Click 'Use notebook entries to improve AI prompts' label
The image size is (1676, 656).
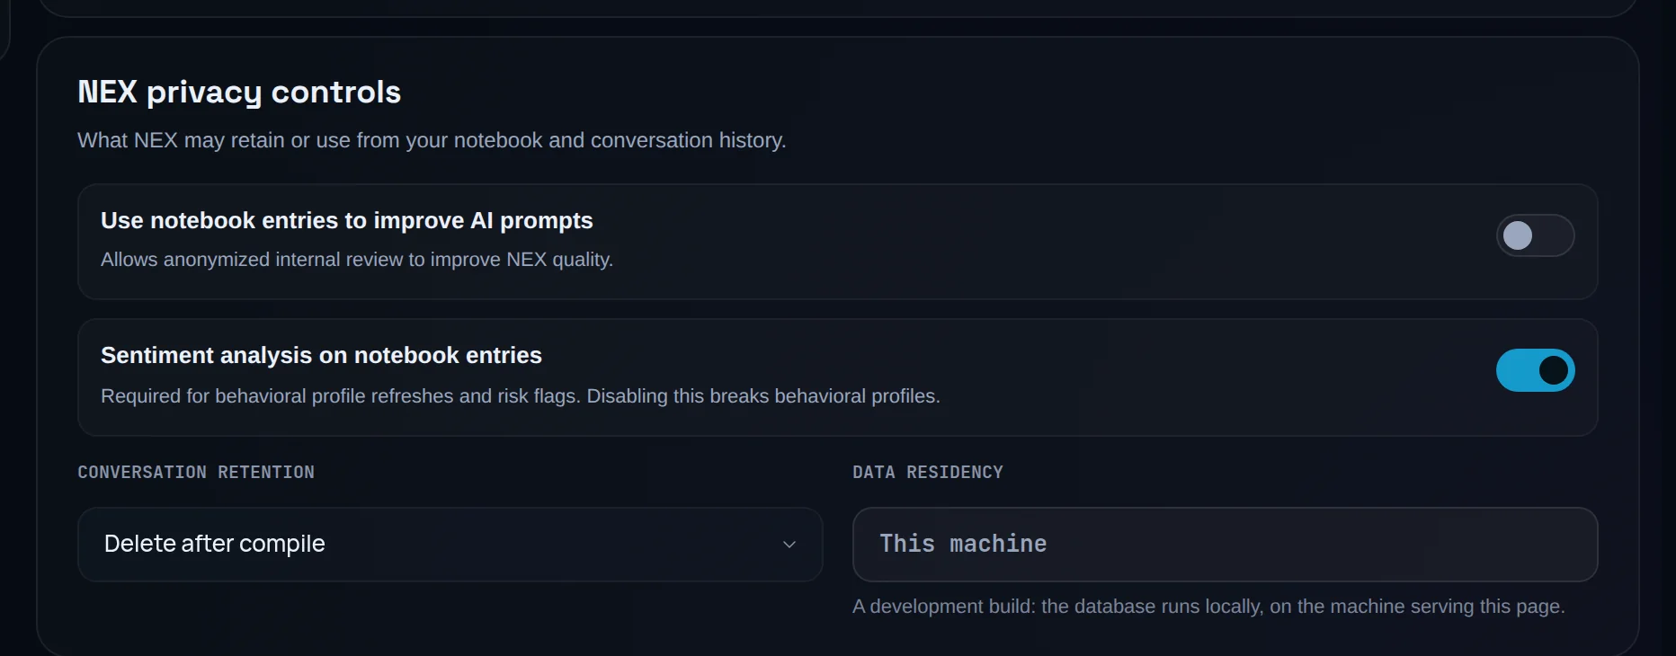pos(347,220)
